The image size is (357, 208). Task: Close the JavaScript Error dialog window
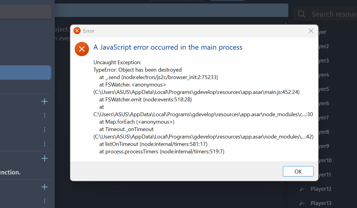[311, 31]
